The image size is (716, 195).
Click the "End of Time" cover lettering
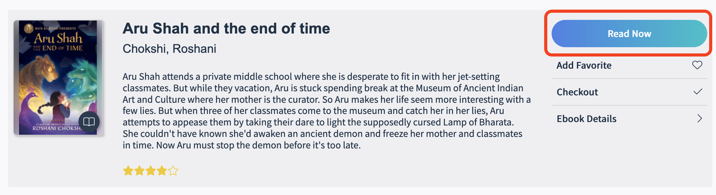click(62, 48)
